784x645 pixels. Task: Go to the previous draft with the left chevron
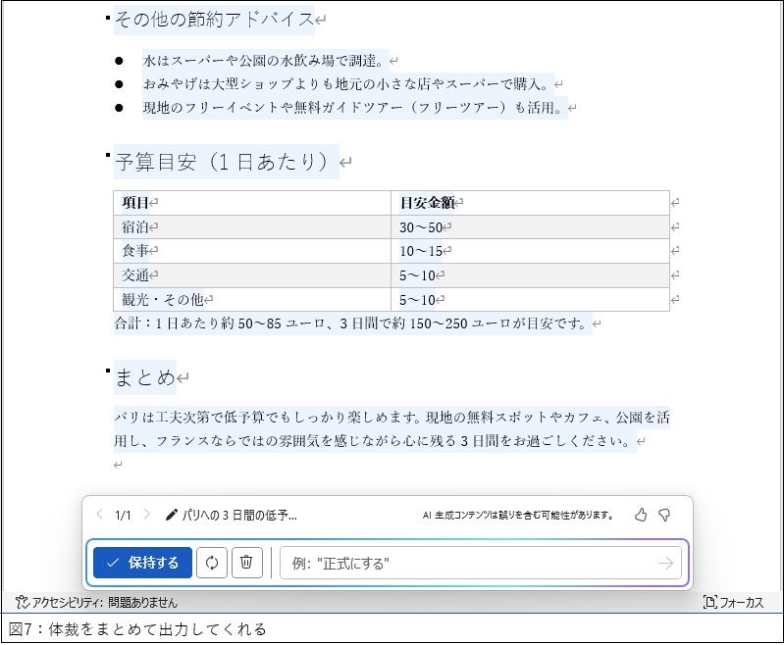tap(98, 515)
